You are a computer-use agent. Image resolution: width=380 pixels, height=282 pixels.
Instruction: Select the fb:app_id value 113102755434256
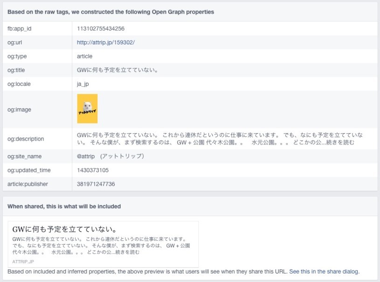100,28
